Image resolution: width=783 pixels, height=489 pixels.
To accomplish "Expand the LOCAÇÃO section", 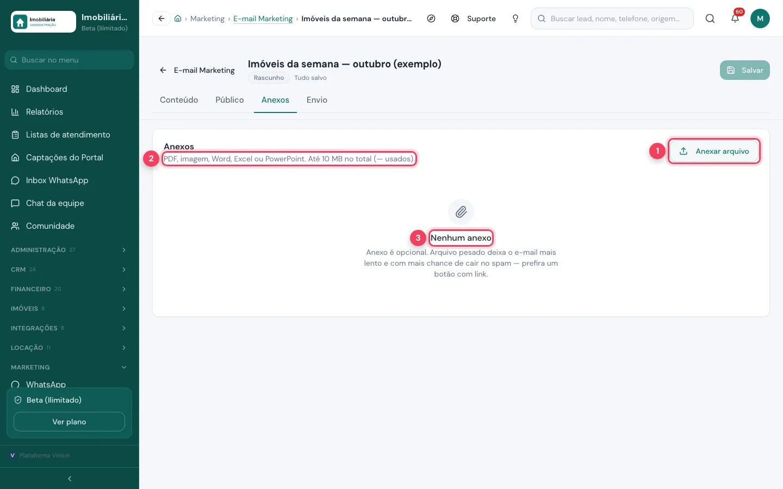I will [69, 348].
